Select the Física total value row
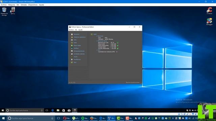The height and width of the screenshot is (121, 216). click(x=107, y=44)
